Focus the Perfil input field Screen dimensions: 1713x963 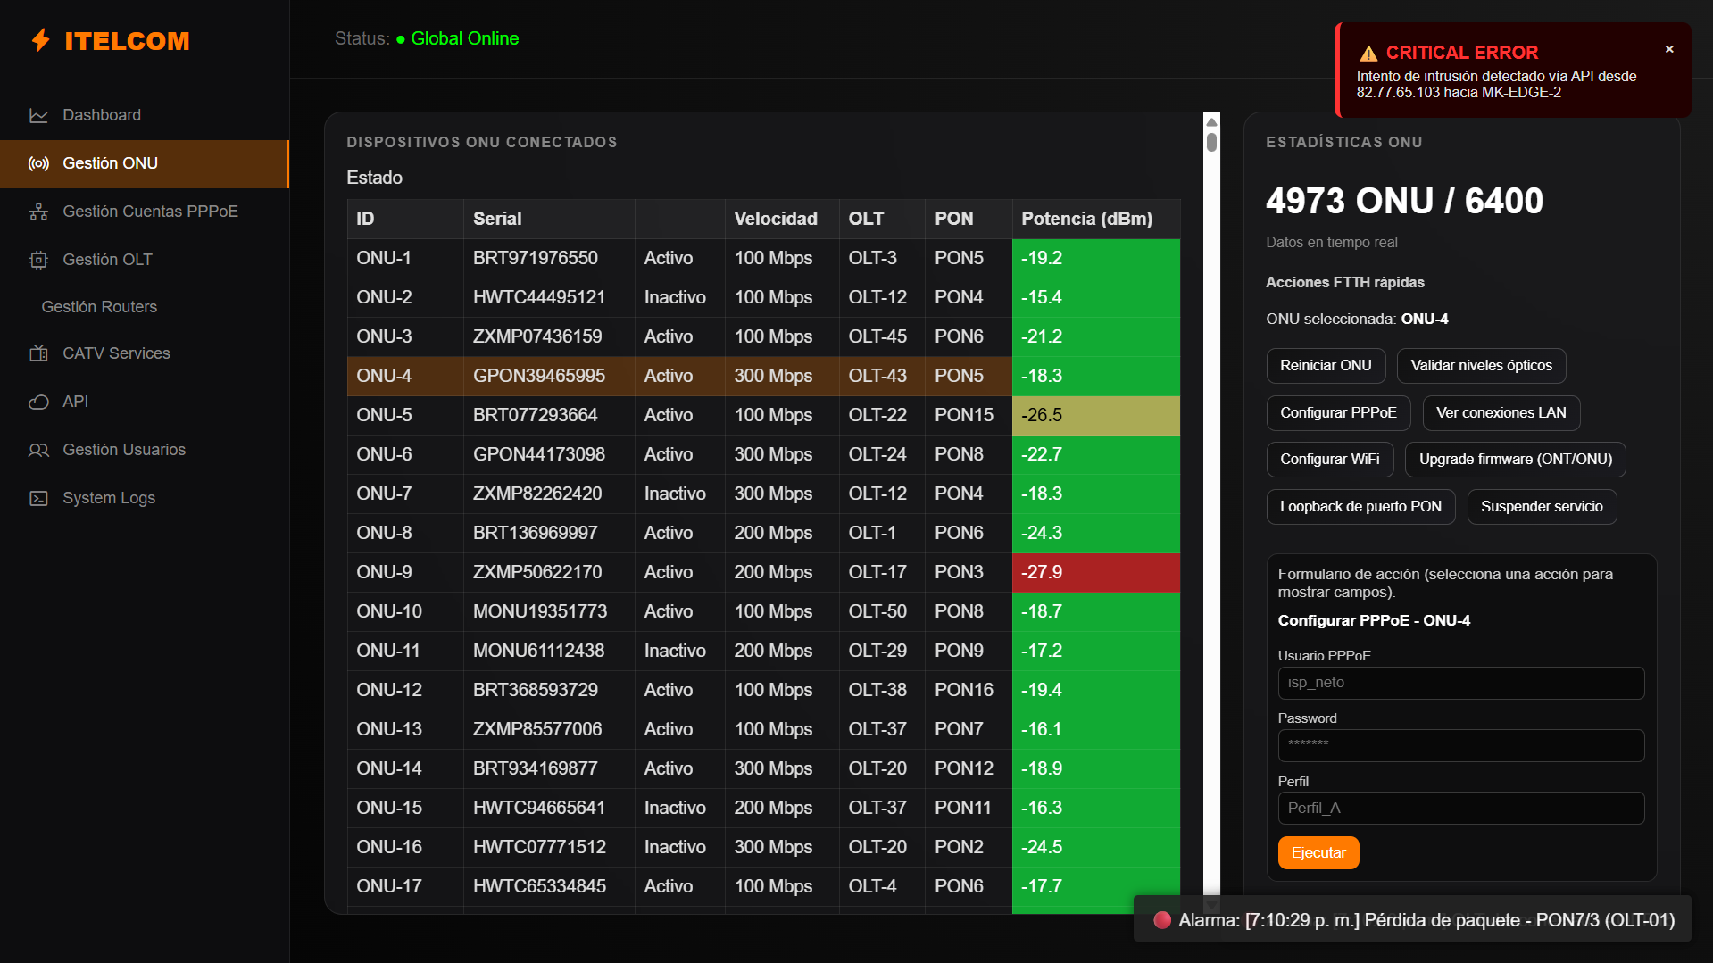(1460, 808)
